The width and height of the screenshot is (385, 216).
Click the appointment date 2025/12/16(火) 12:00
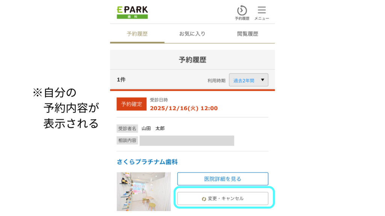point(183,108)
